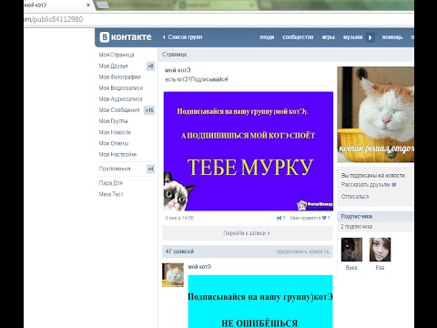This screenshot has height=328, width=437.
Task: Open the игры header menu item
Action: (328, 37)
